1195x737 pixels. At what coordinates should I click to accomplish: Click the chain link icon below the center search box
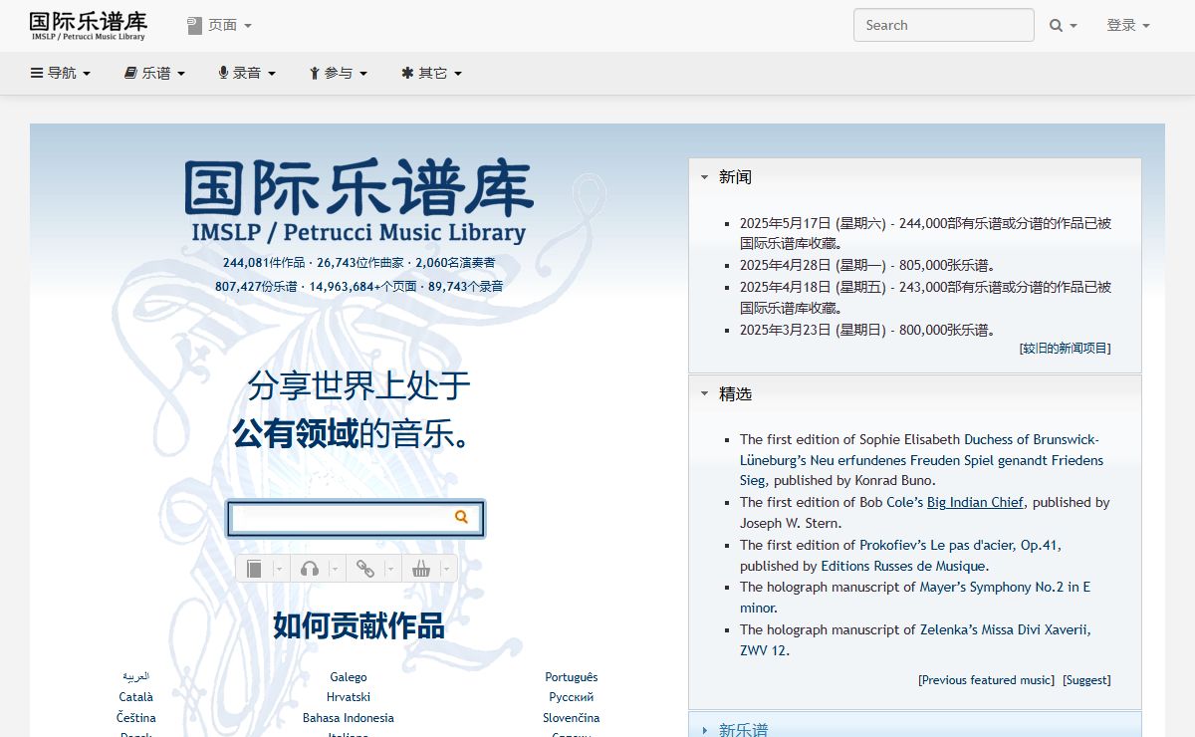pyautogui.click(x=365, y=569)
